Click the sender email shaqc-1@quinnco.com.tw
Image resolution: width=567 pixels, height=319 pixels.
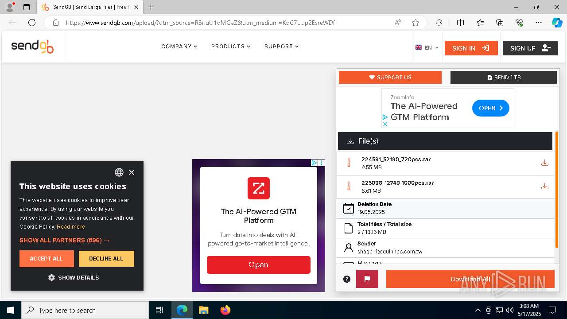390,252
